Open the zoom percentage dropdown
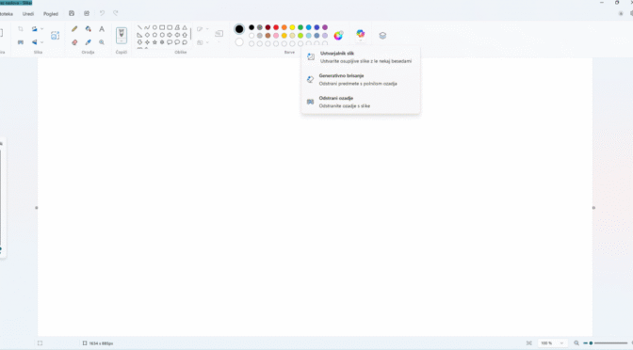 click(x=561, y=343)
